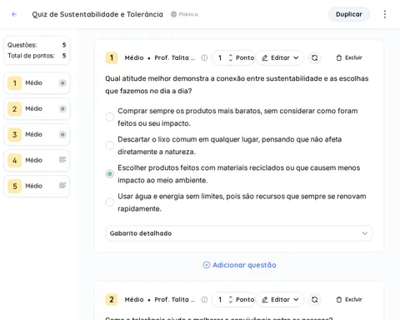This screenshot has height=320, width=400.
Task: Jump to question 5 in sidebar
Action: tap(37, 186)
